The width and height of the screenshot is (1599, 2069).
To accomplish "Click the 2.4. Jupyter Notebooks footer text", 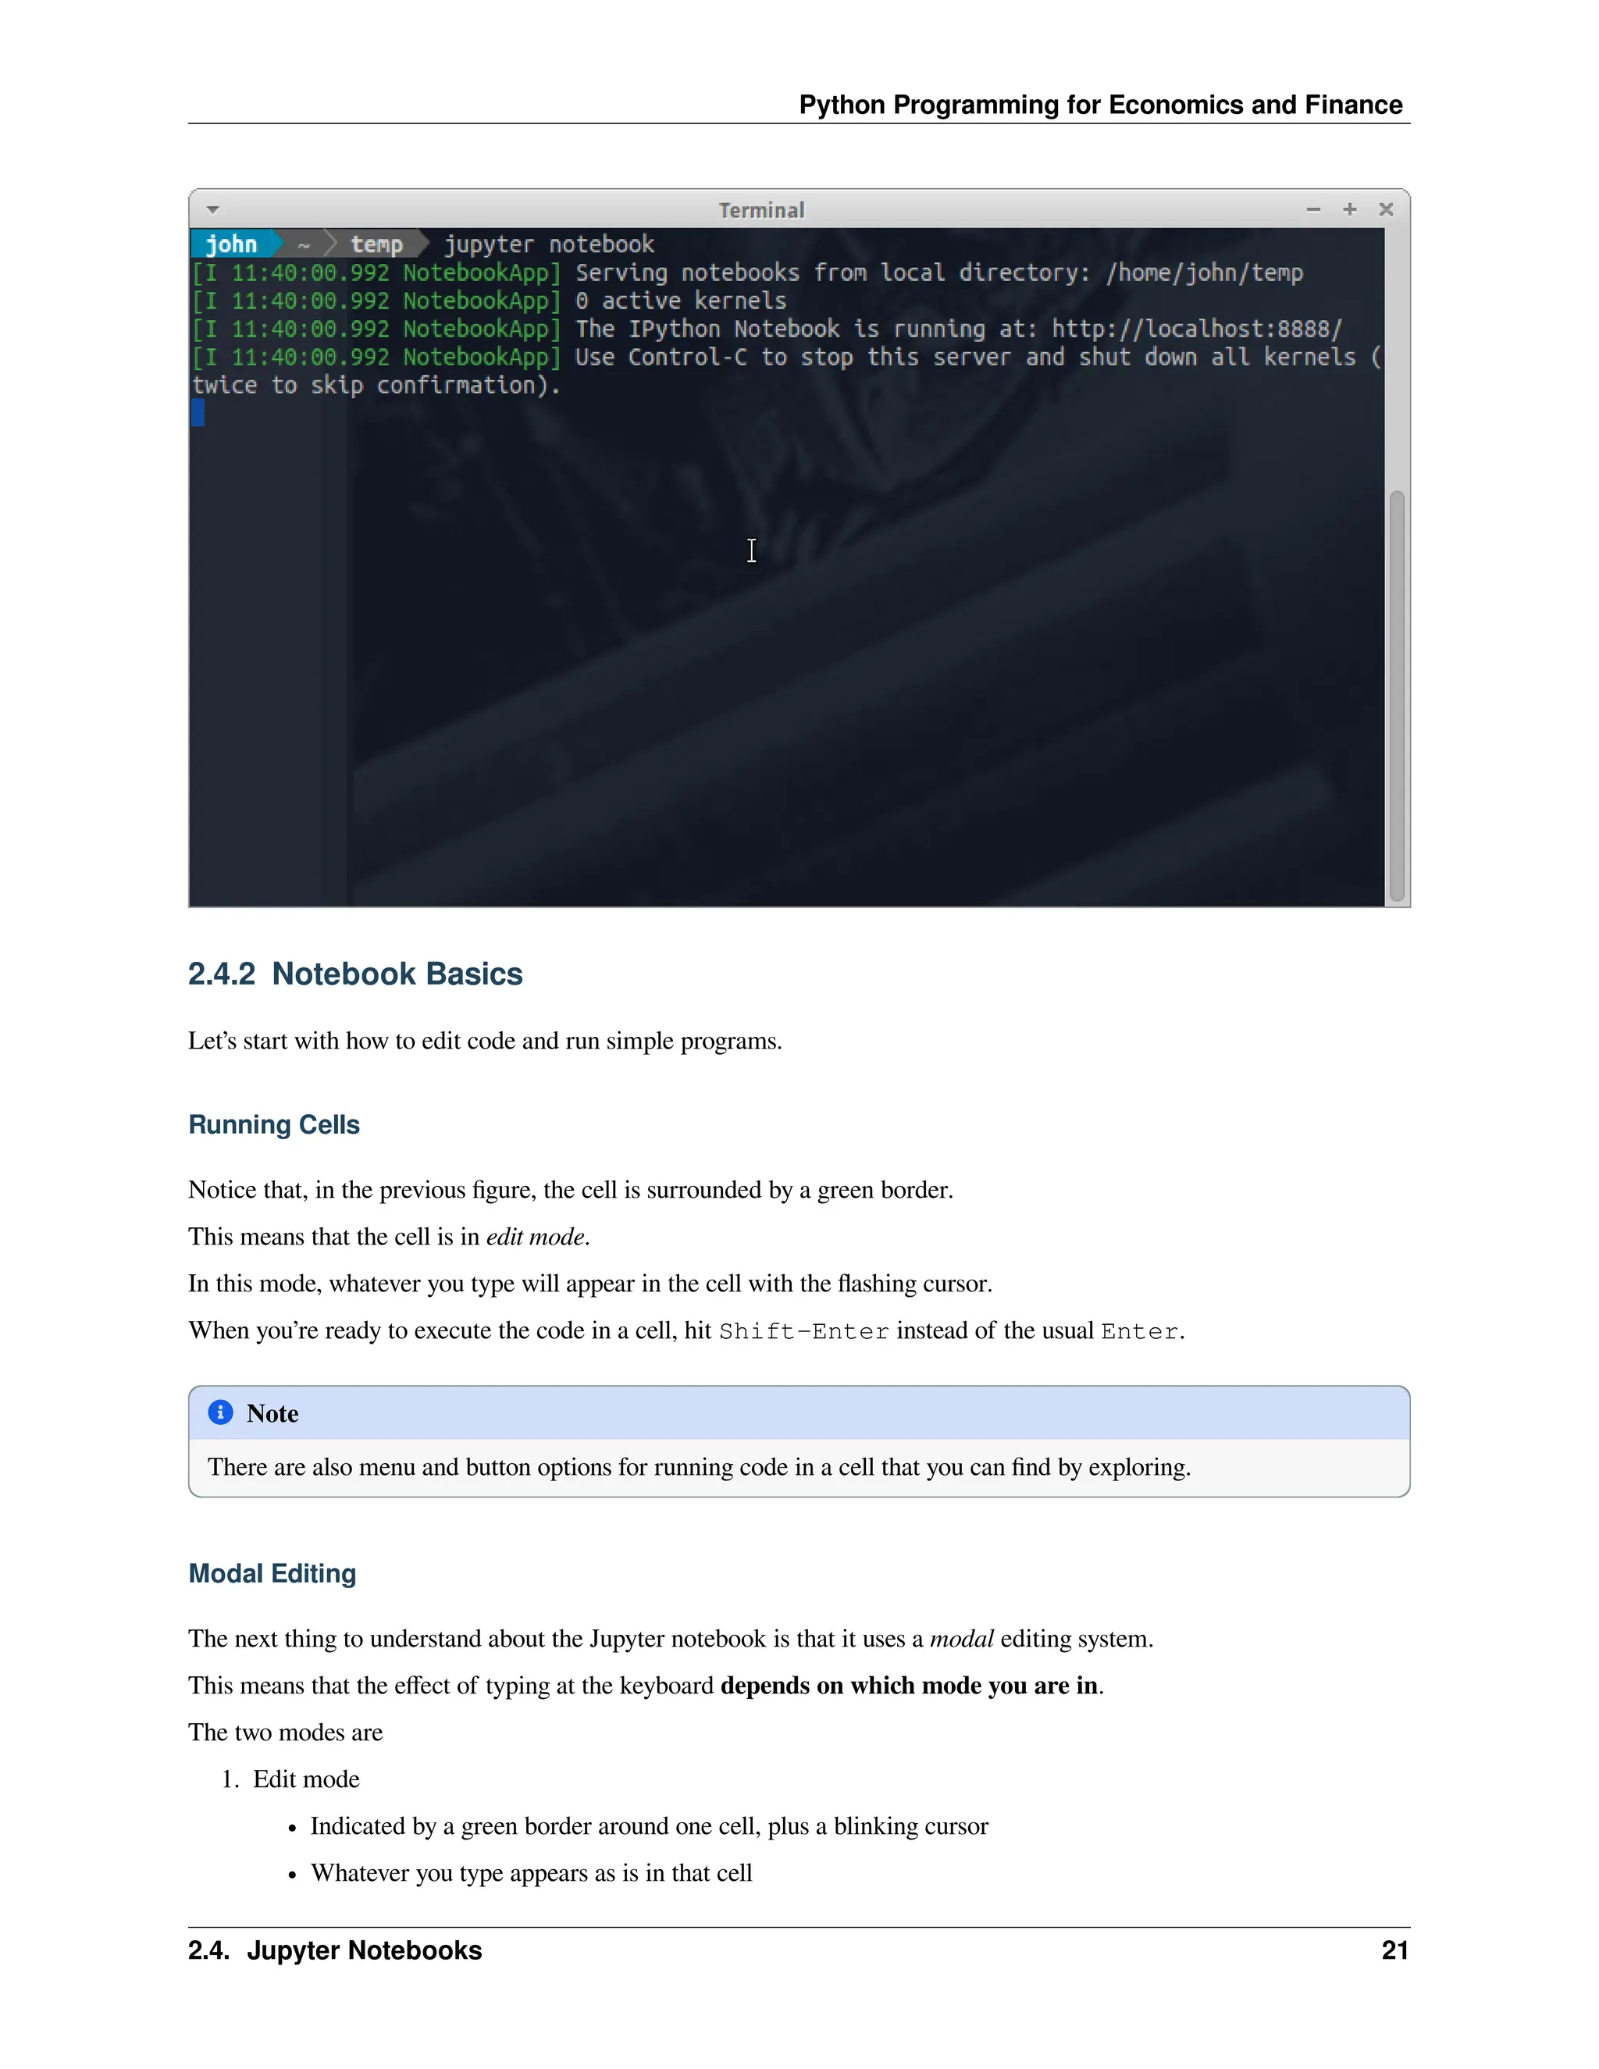I will (335, 1950).
